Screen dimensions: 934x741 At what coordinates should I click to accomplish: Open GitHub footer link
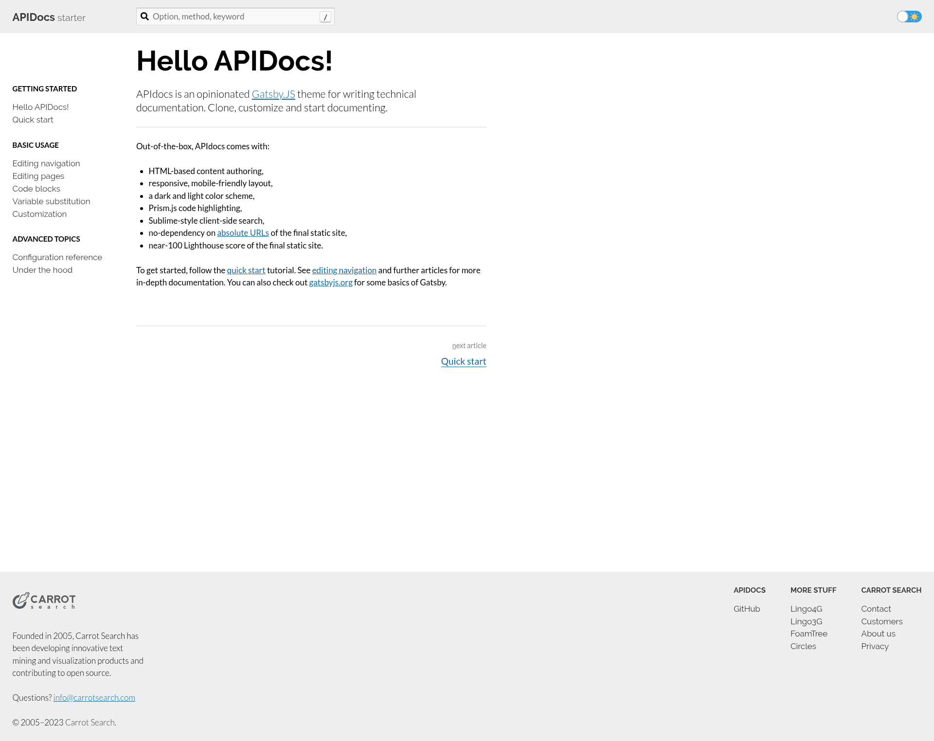(x=747, y=609)
